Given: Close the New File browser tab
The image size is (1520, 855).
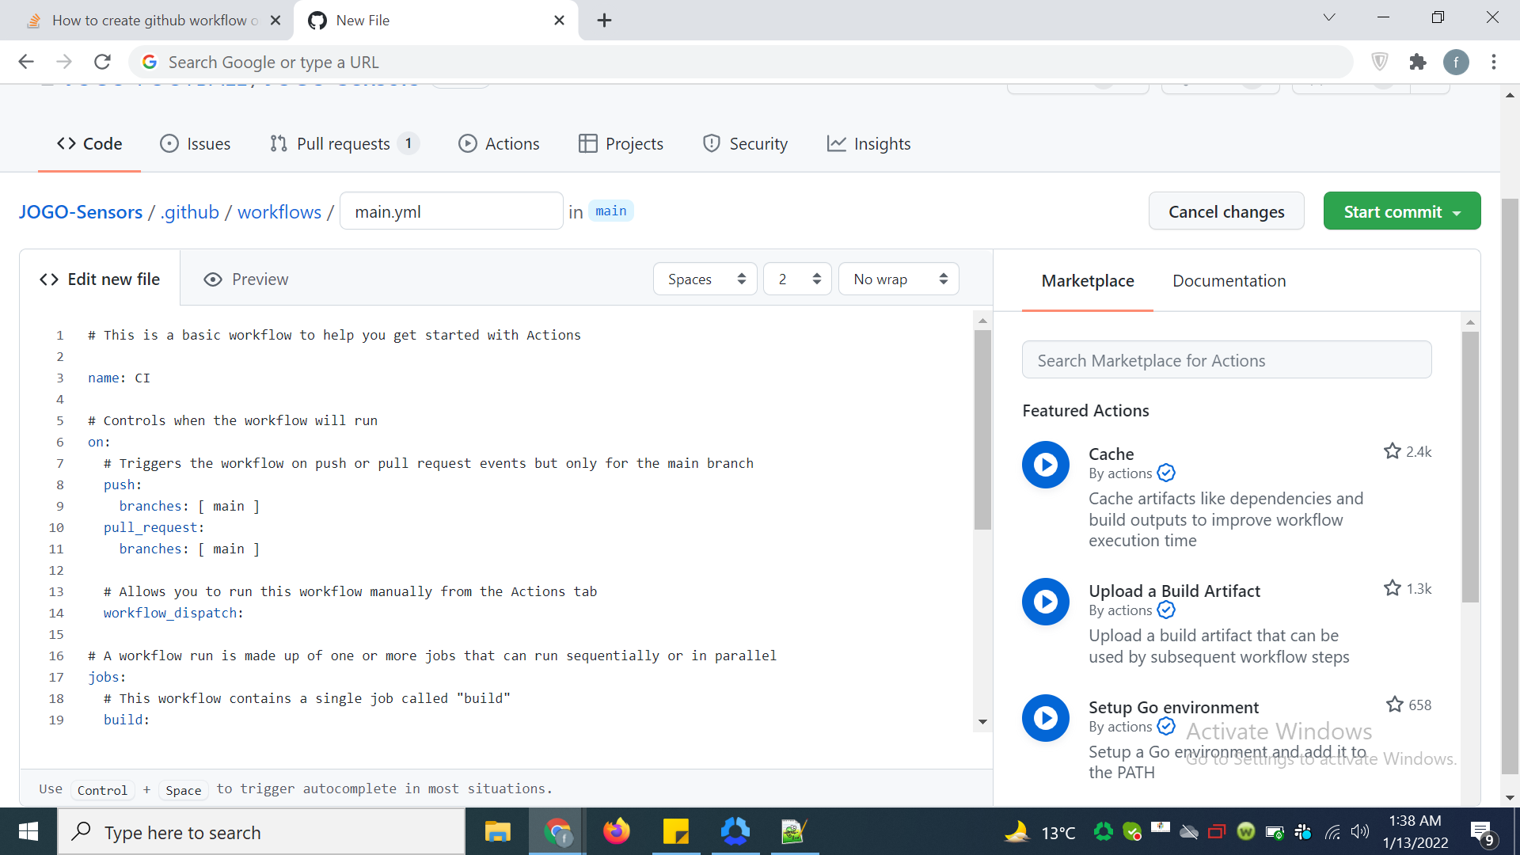Looking at the screenshot, I should pyautogui.click(x=559, y=21).
